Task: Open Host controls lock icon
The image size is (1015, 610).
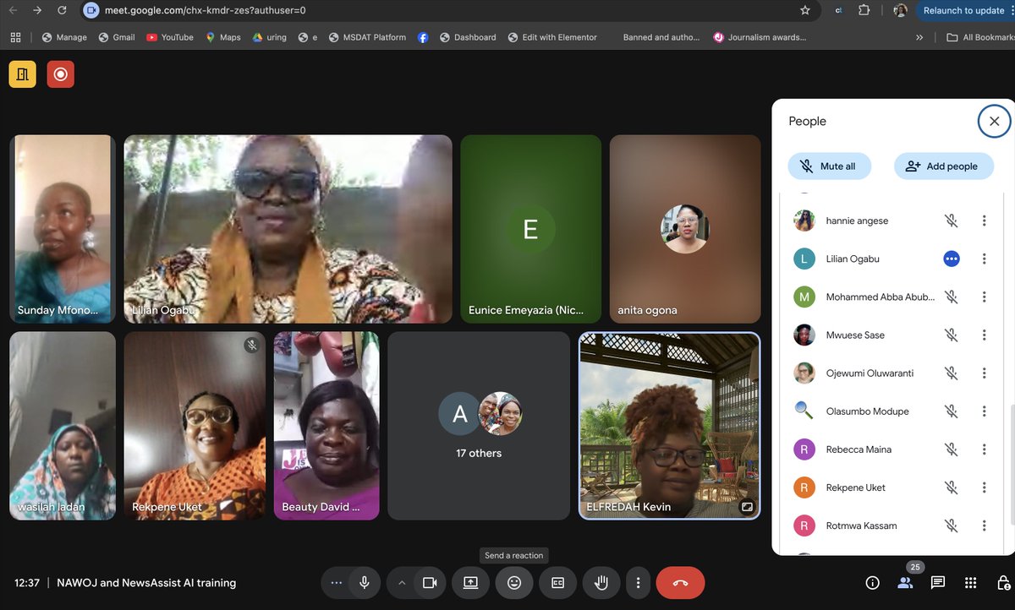Action: coord(1003,583)
